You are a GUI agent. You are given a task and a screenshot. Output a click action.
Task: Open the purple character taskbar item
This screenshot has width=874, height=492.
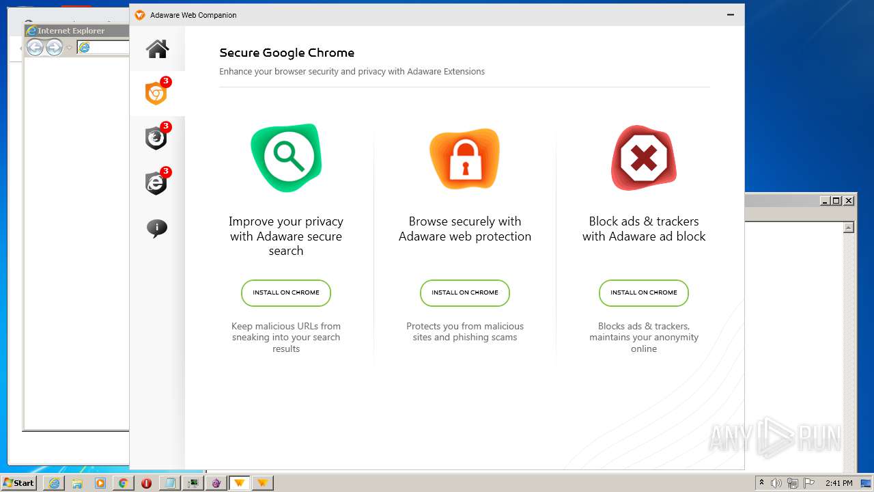pyautogui.click(x=216, y=483)
